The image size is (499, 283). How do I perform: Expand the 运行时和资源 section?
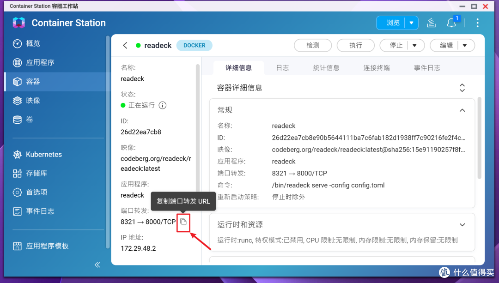click(x=462, y=225)
